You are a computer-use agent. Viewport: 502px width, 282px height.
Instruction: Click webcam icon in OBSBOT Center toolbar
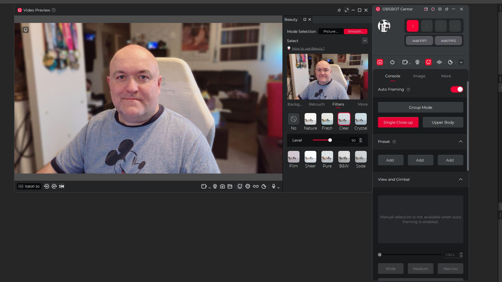417,62
